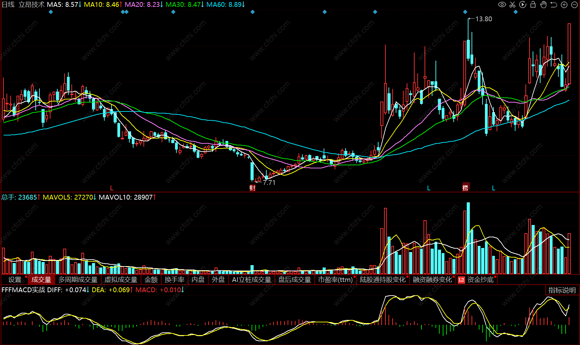Click the MAVOL5: 27270 label
This screenshot has height=345, width=580.
point(69,197)
